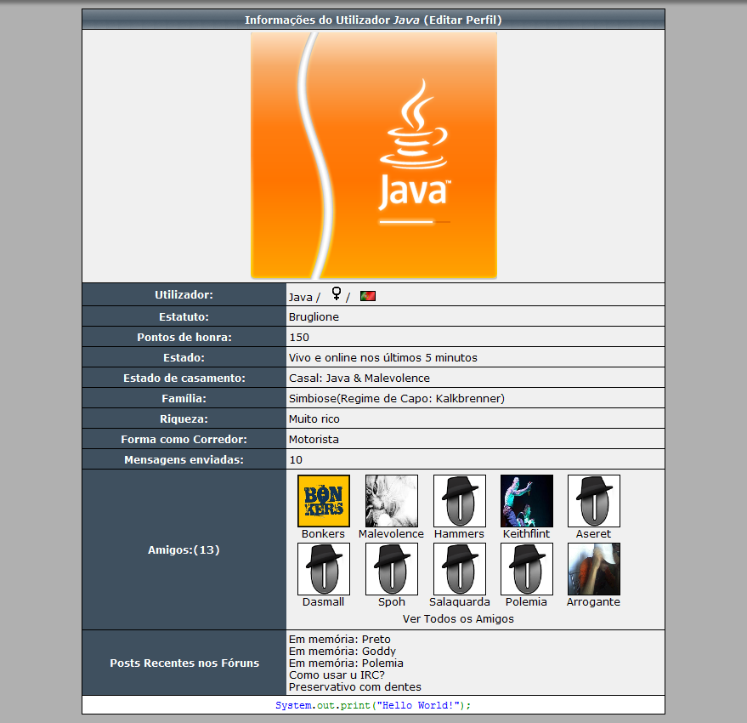
Task: Click the family entry Simbiose(Regime de Capo: Kalkbrenner)
Action: point(397,398)
